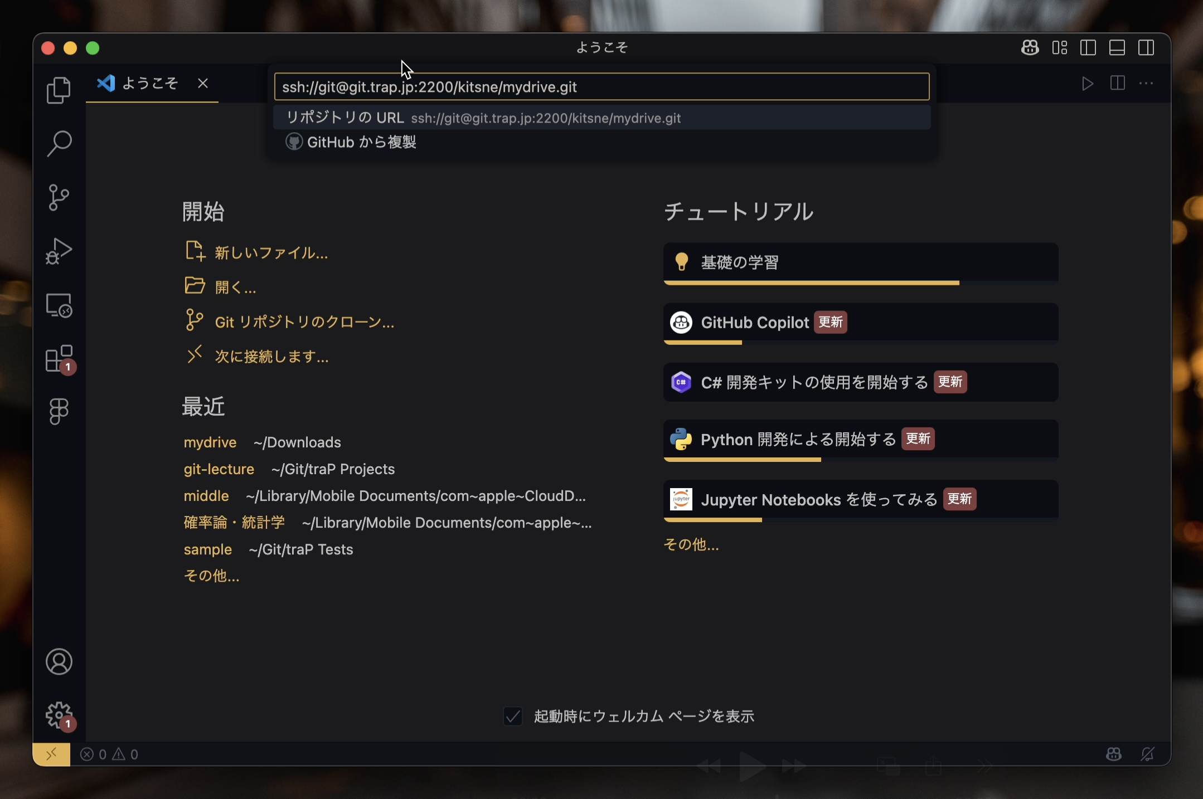Open the Manage gear menu
Image resolution: width=1203 pixels, height=799 pixels.
tap(59, 715)
